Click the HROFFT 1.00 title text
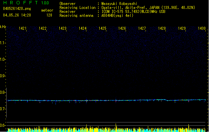 [26, 3]
